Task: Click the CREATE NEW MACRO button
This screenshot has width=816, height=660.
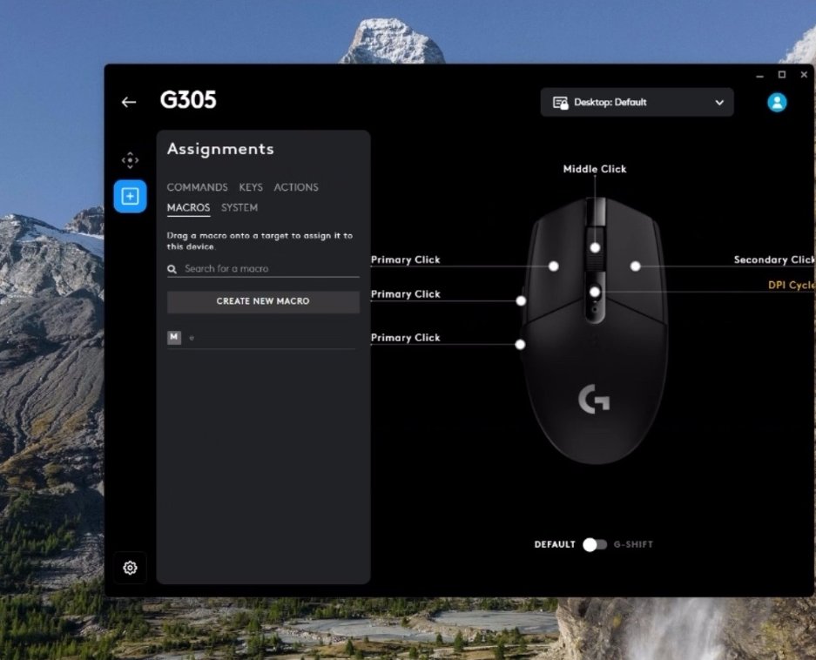Action: [x=263, y=301]
